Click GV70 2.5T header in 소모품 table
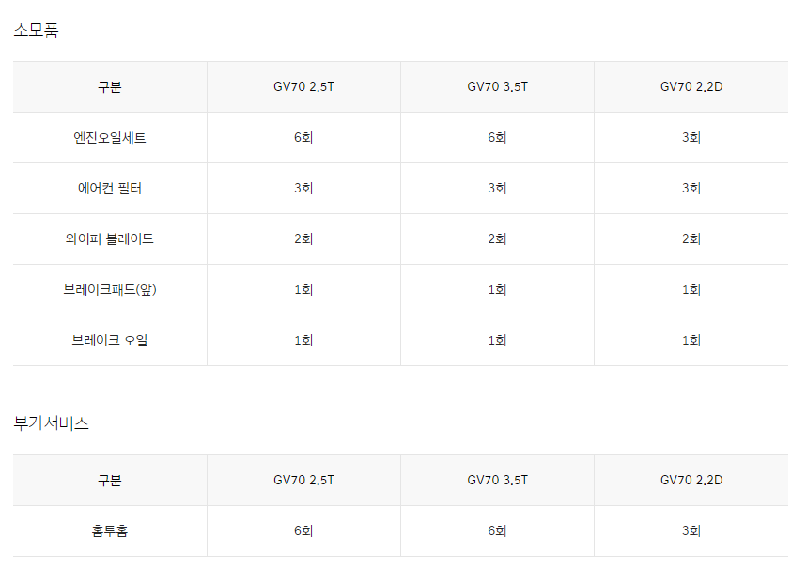 (303, 87)
